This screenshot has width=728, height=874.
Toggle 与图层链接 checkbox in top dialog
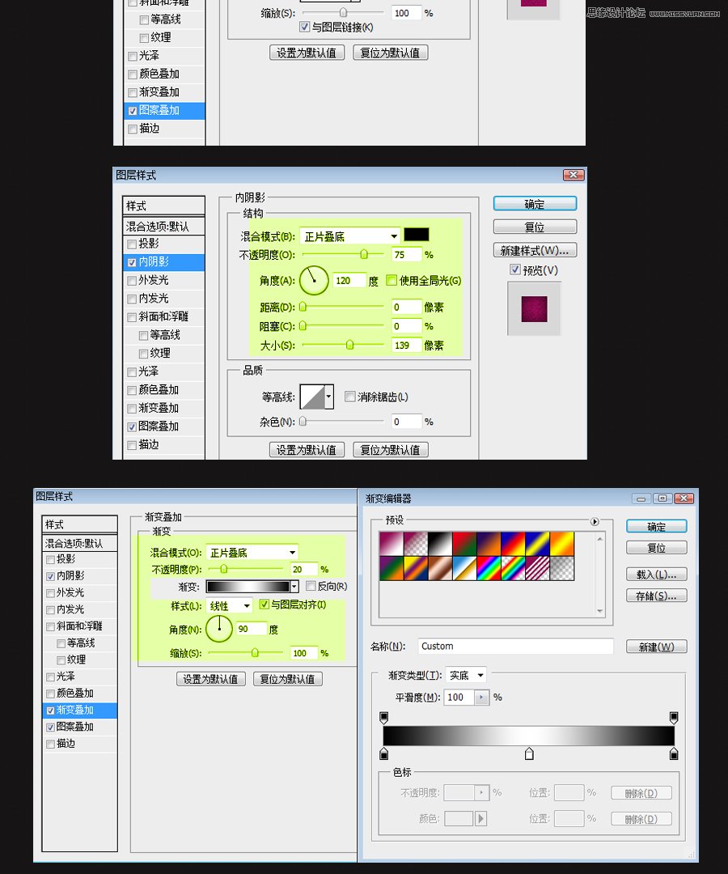[304, 26]
